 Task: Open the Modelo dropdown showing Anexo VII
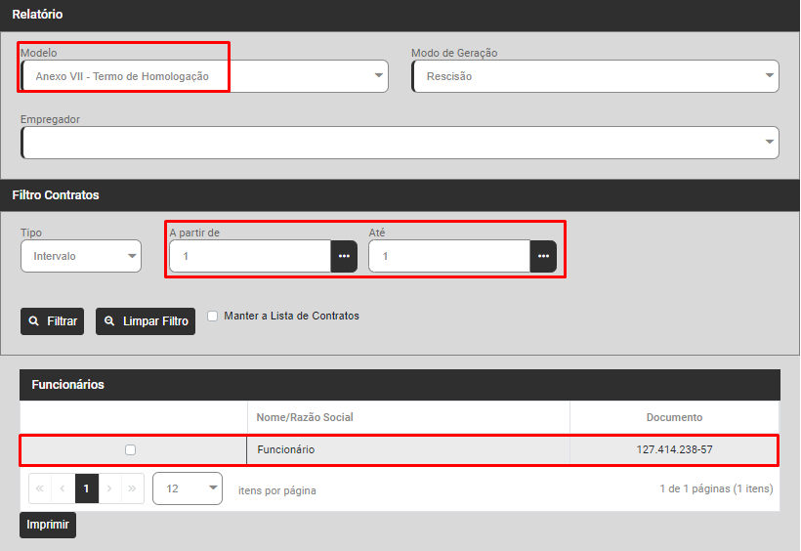pos(204,76)
